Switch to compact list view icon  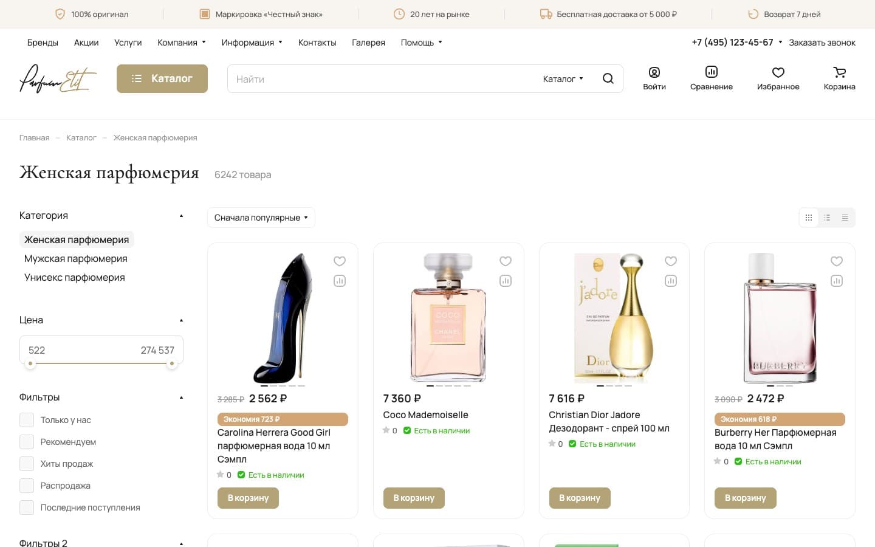tap(845, 218)
